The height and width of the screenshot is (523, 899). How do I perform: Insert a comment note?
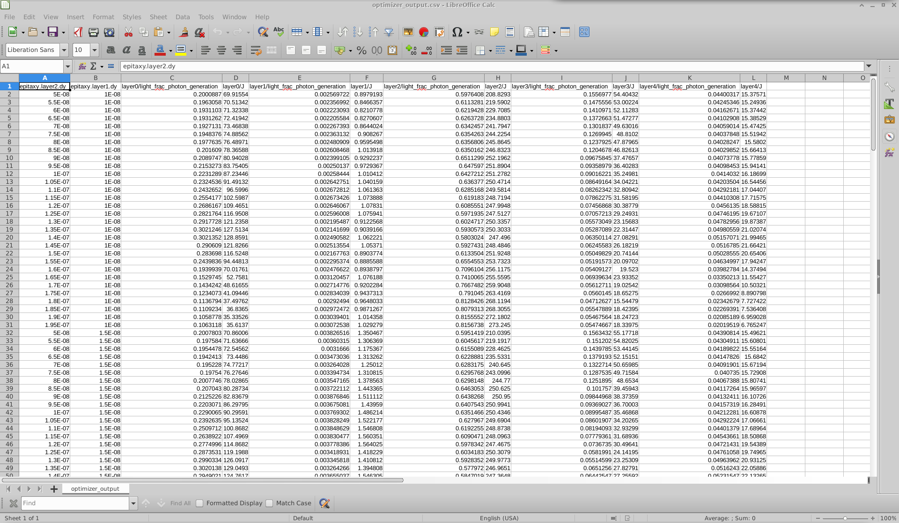point(495,32)
